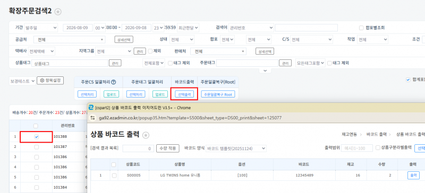Open the start hour 00 dropdown
This screenshot has height=193, width=425.
100,28
